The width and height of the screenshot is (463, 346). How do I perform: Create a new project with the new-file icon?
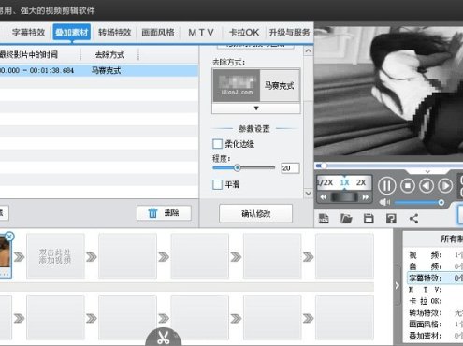pyautogui.click(x=324, y=219)
